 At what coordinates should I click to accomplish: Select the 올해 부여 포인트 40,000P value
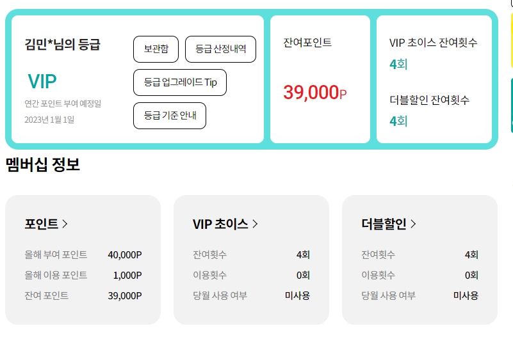click(x=124, y=255)
